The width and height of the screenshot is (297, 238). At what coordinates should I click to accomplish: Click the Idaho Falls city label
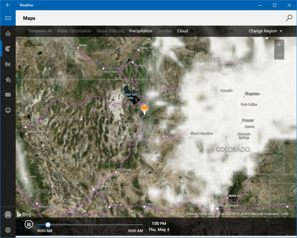click(147, 48)
